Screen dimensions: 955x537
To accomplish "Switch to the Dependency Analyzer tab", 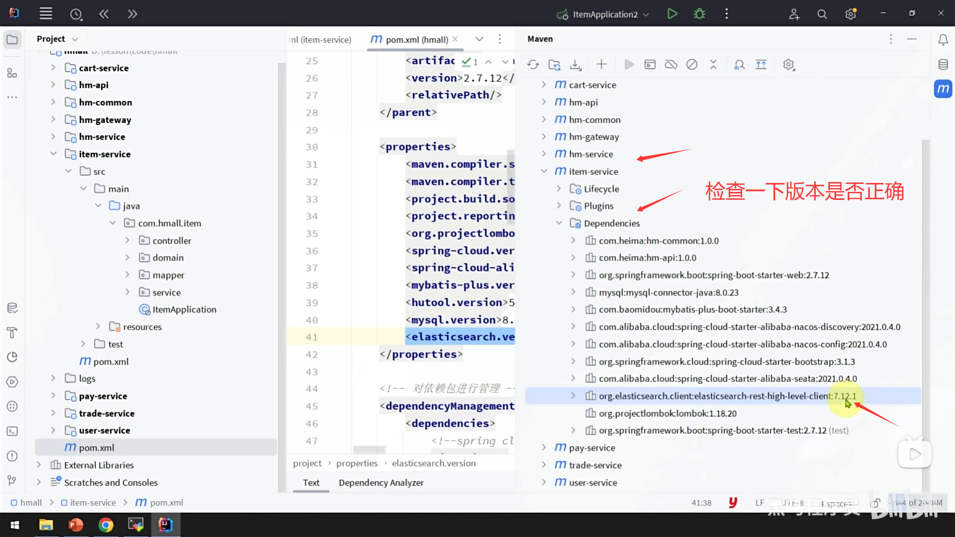I will tap(381, 482).
